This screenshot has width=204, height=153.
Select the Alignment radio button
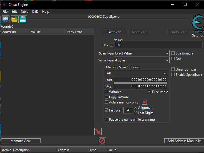[x=135, y=108]
